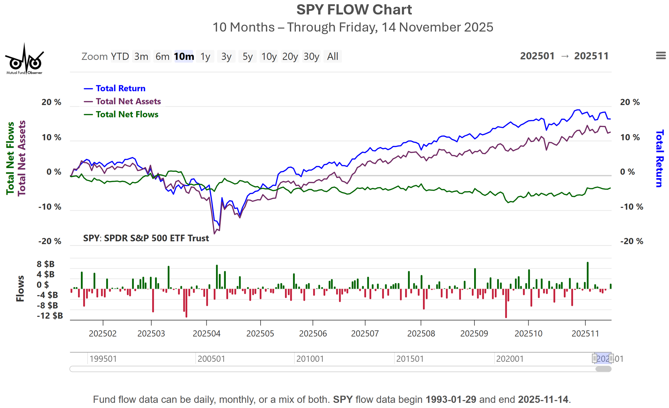Choose the 6m zoom option
The height and width of the screenshot is (408, 669).
pyautogui.click(x=162, y=57)
